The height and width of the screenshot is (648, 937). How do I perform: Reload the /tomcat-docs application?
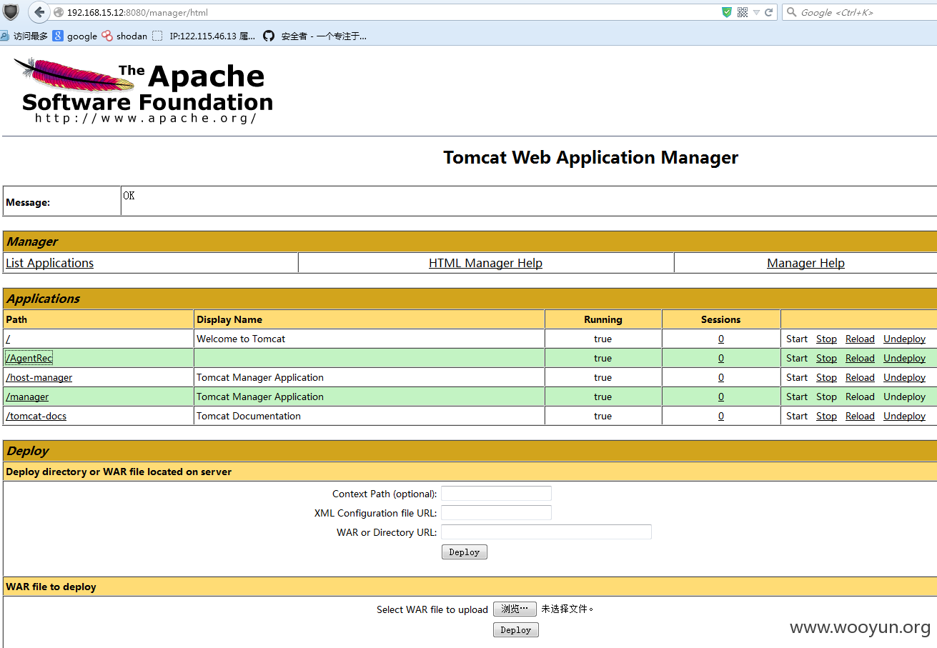(x=860, y=416)
